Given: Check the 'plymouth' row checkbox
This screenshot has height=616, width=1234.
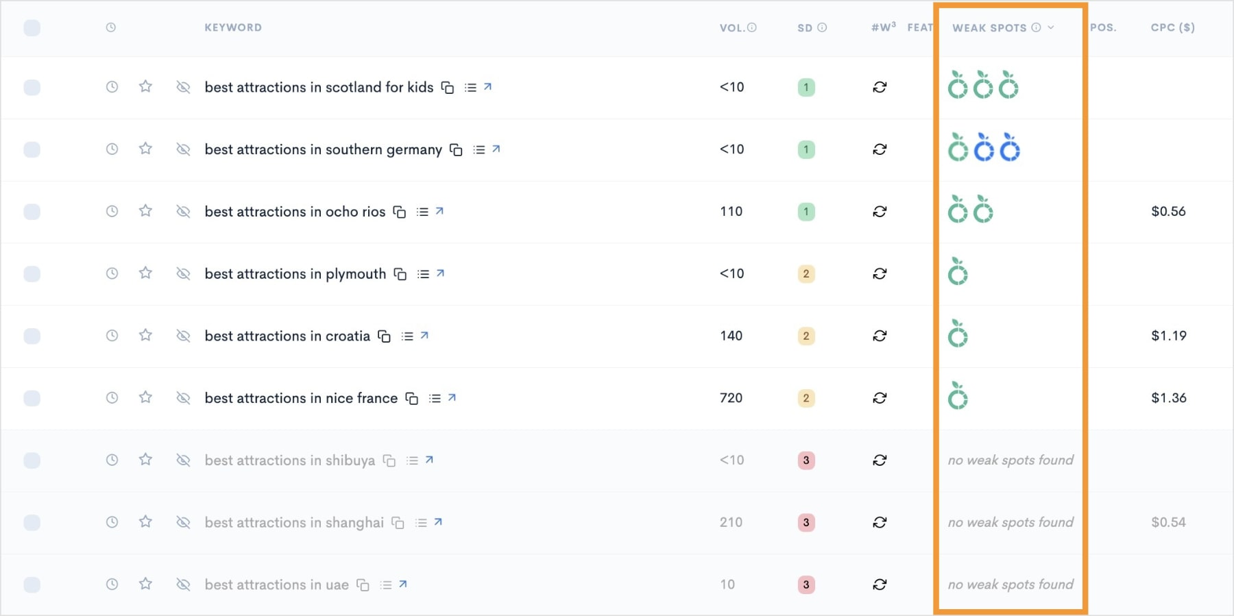Looking at the screenshot, I should click(32, 273).
